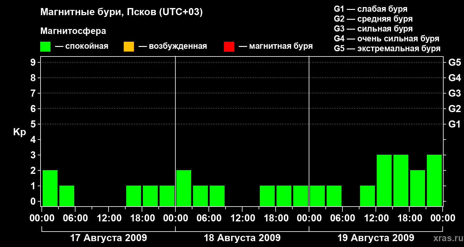This screenshot has width=464, height=247.
Task: Click the orange "возбужденная" legend swatch
Action: point(129,47)
